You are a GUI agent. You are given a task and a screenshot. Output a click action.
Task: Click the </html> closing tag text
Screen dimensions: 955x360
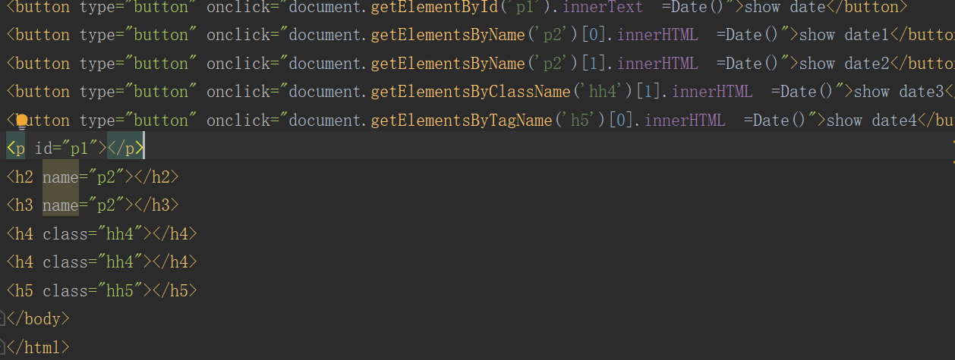tap(39, 347)
